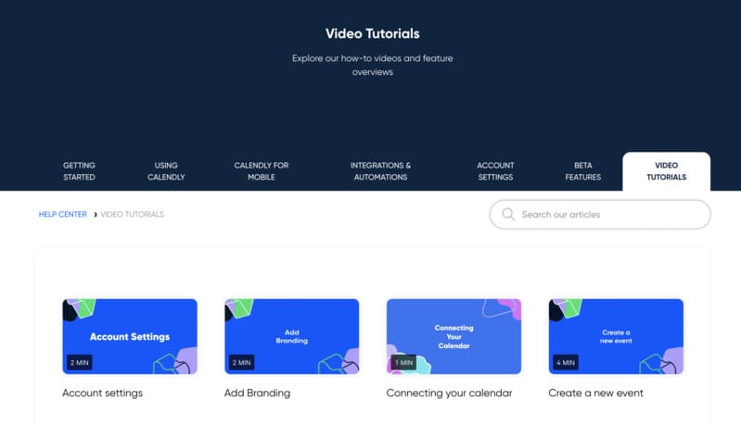741x425 pixels.
Task: Click the Video Tutorials page heading
Action: click(x=373, y=33)
